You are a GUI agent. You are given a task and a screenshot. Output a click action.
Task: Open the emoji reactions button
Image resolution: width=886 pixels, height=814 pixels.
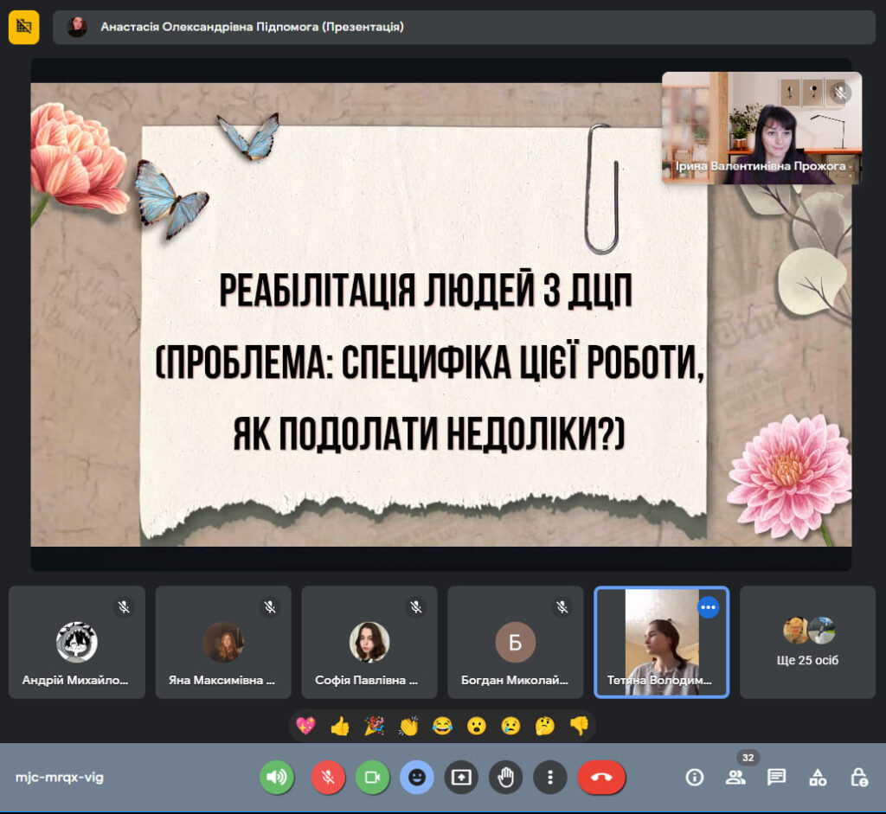(x=417, y=778)
